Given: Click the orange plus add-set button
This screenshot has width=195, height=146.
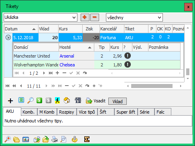Looking at the screenshot, I should point(85,17).
